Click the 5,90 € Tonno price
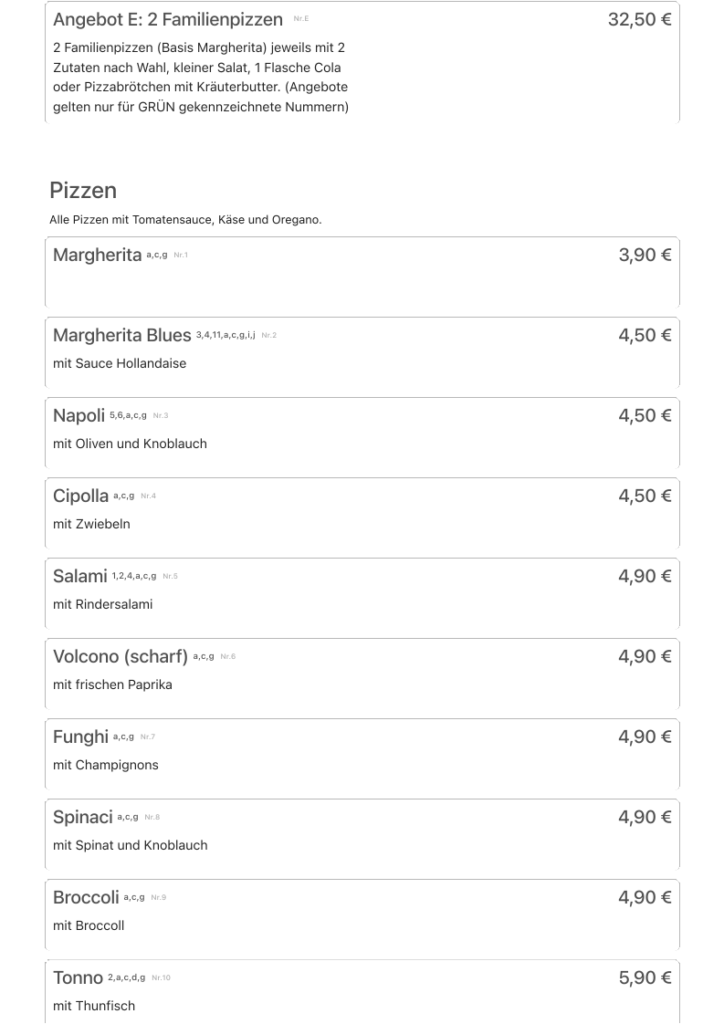The image size is (724, 1024). [645, 978]
